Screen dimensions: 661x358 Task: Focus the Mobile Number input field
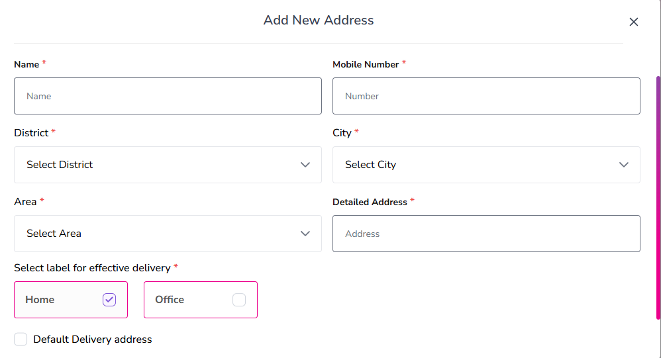pos(486,96)
